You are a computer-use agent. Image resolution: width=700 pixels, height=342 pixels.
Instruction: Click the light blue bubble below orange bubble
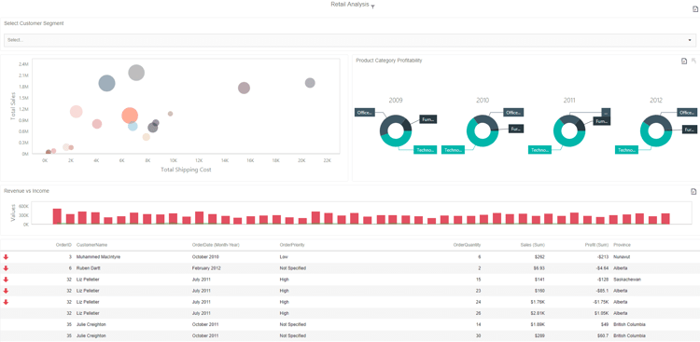133,126
